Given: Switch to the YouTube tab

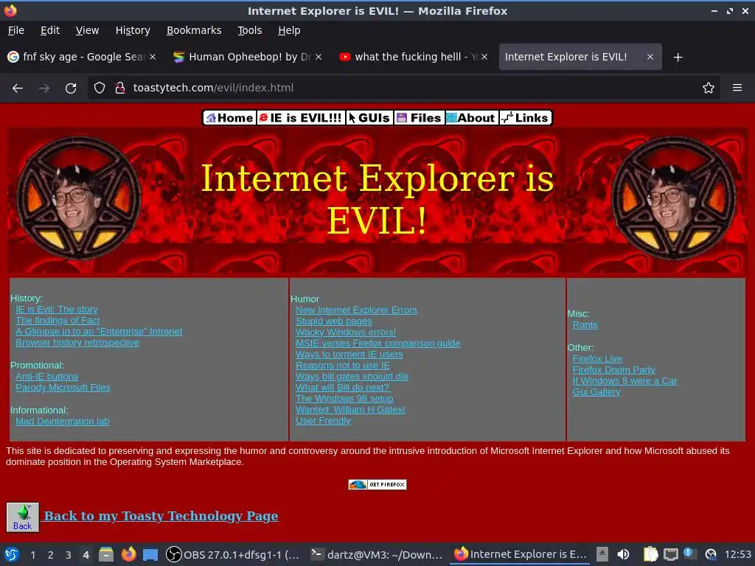Looking at the screenshot, I should click(413, 57).
